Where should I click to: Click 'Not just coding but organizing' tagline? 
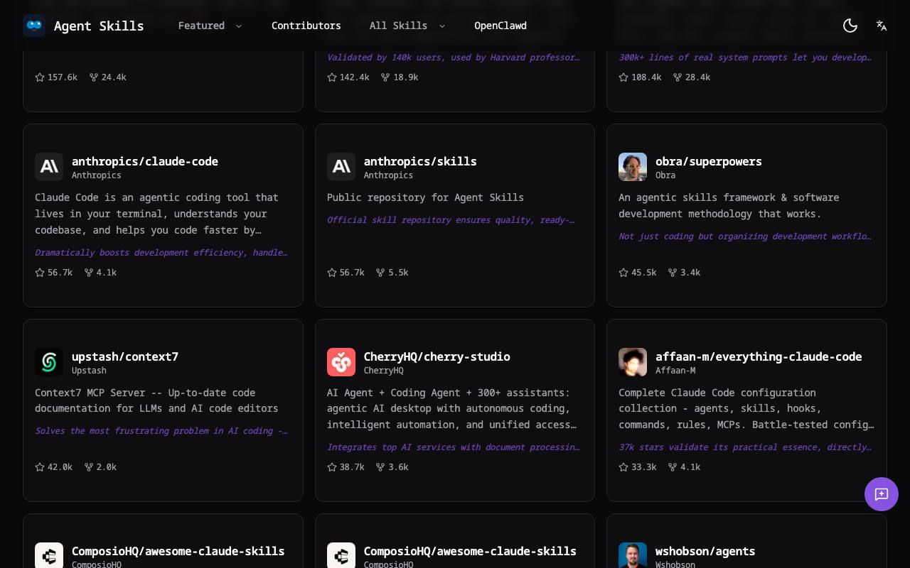click(745, 236)
